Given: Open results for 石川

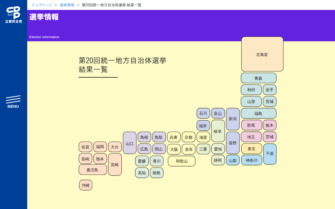Looking at the screenshot, I should coord(203,113).
